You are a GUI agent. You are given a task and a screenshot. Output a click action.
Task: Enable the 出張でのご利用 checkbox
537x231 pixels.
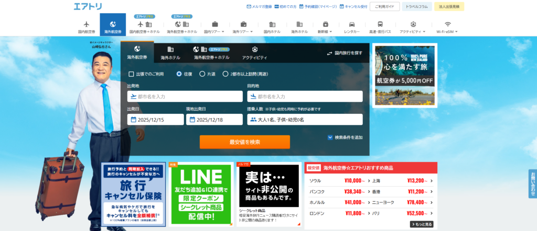coord(131,74)
